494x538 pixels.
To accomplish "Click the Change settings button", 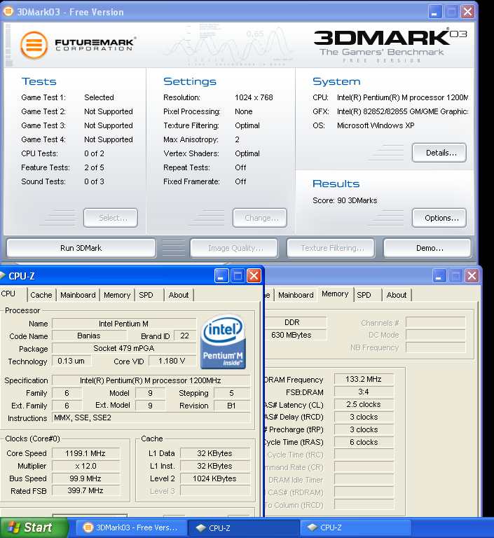I will 260,218.
